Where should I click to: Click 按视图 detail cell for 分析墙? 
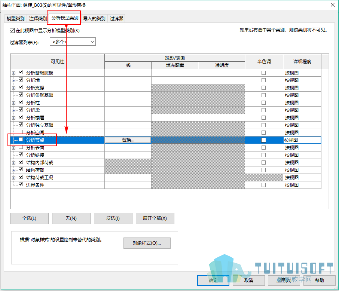pyautogui.click(x=302, y=80)
